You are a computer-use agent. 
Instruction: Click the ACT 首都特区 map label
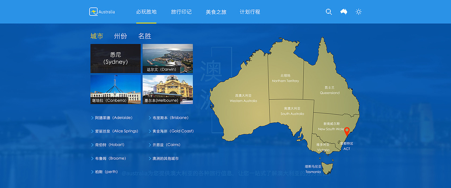click(347, 146)
